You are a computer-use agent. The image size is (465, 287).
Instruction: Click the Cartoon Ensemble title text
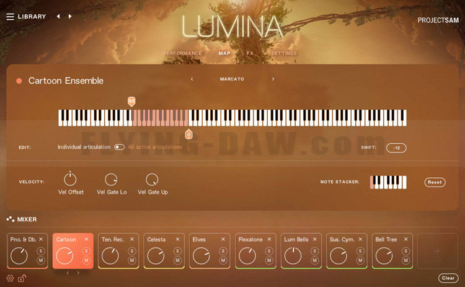coord(66,81)
